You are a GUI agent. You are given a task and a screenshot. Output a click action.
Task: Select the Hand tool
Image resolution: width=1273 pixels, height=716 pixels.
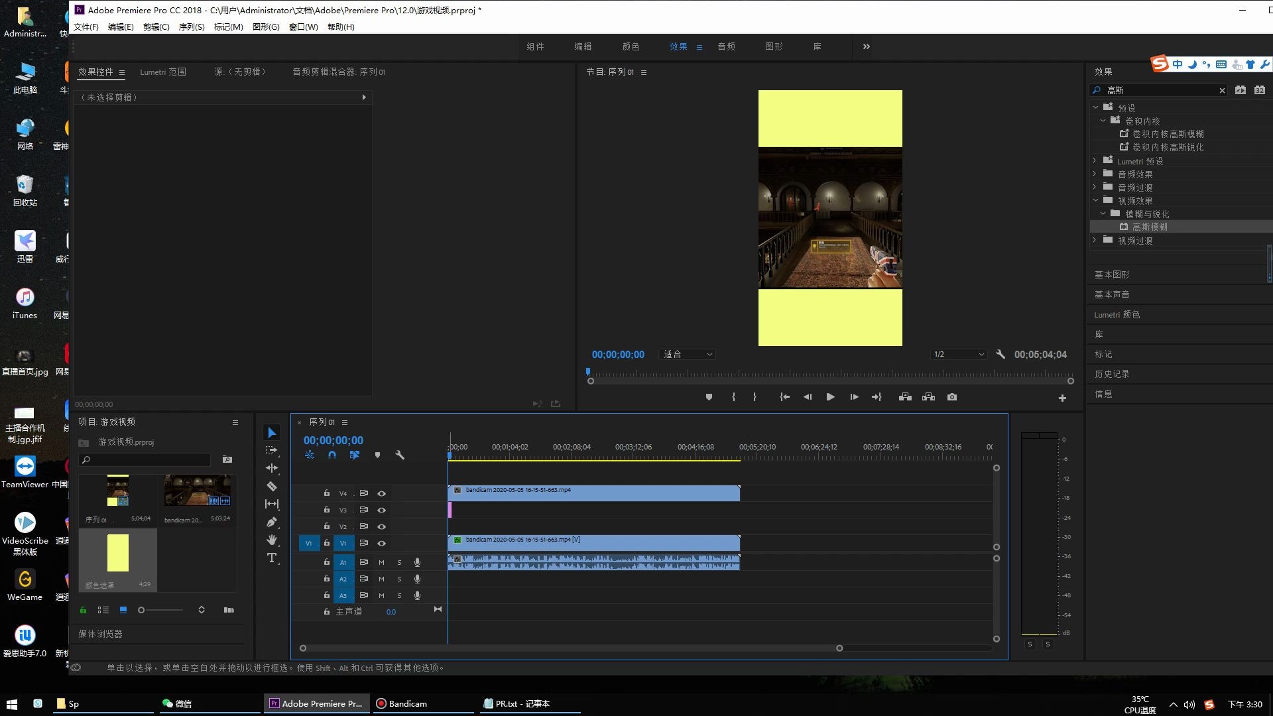(272, 540)
